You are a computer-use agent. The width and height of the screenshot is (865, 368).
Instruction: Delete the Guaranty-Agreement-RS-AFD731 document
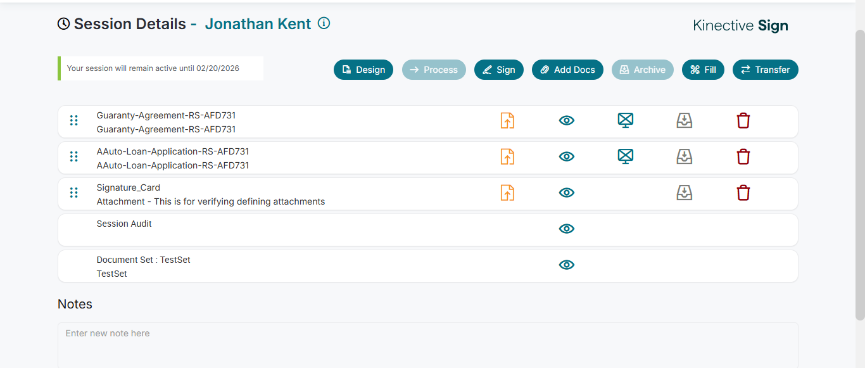click(743, 120)
